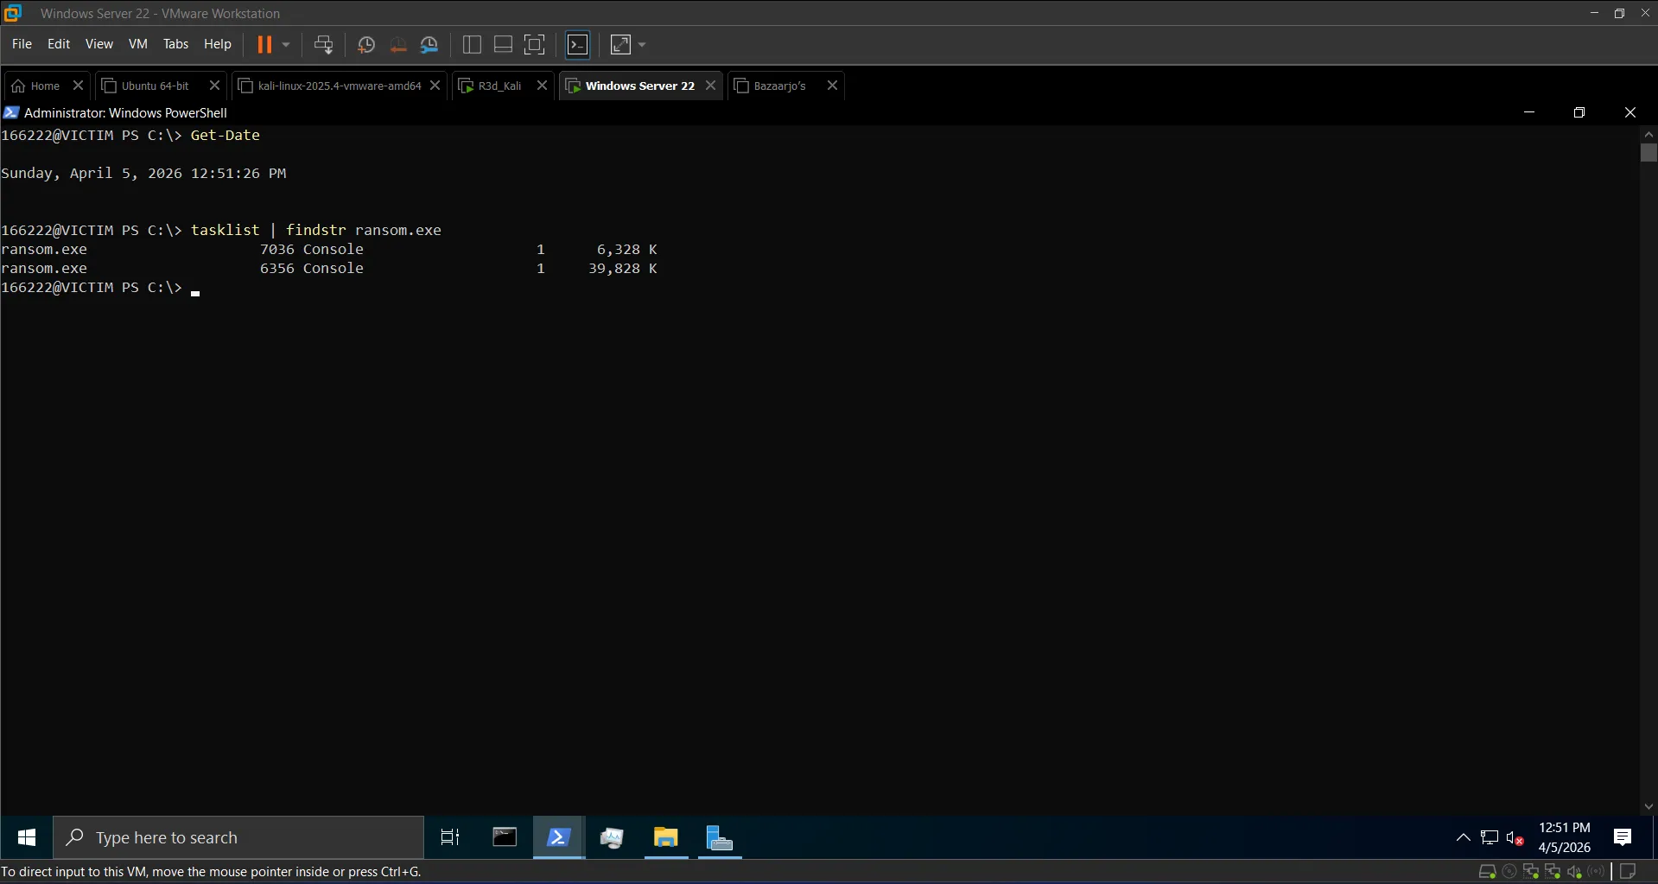Open the File menu
This screenshot has width=1658, height=884.
pyautogui.click(x=22, y=44)
